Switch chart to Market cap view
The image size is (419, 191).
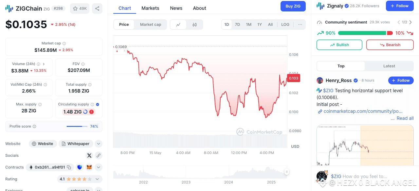[x=151, y=25]
